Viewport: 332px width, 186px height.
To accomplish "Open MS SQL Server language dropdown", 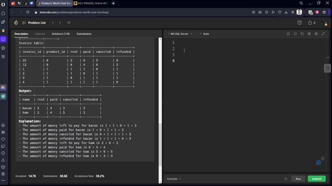I will point(181,34).
